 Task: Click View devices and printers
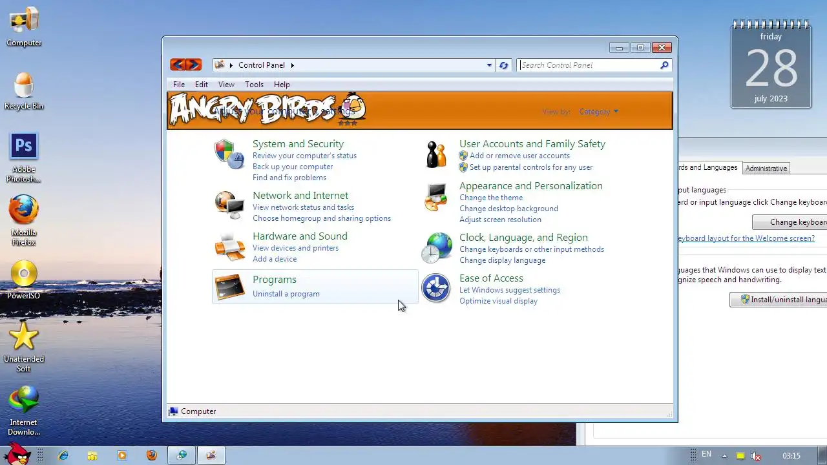pyautogui.click(x=295, y=248)
